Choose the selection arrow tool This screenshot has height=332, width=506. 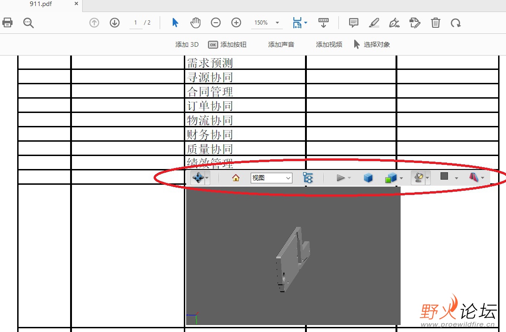175,23
